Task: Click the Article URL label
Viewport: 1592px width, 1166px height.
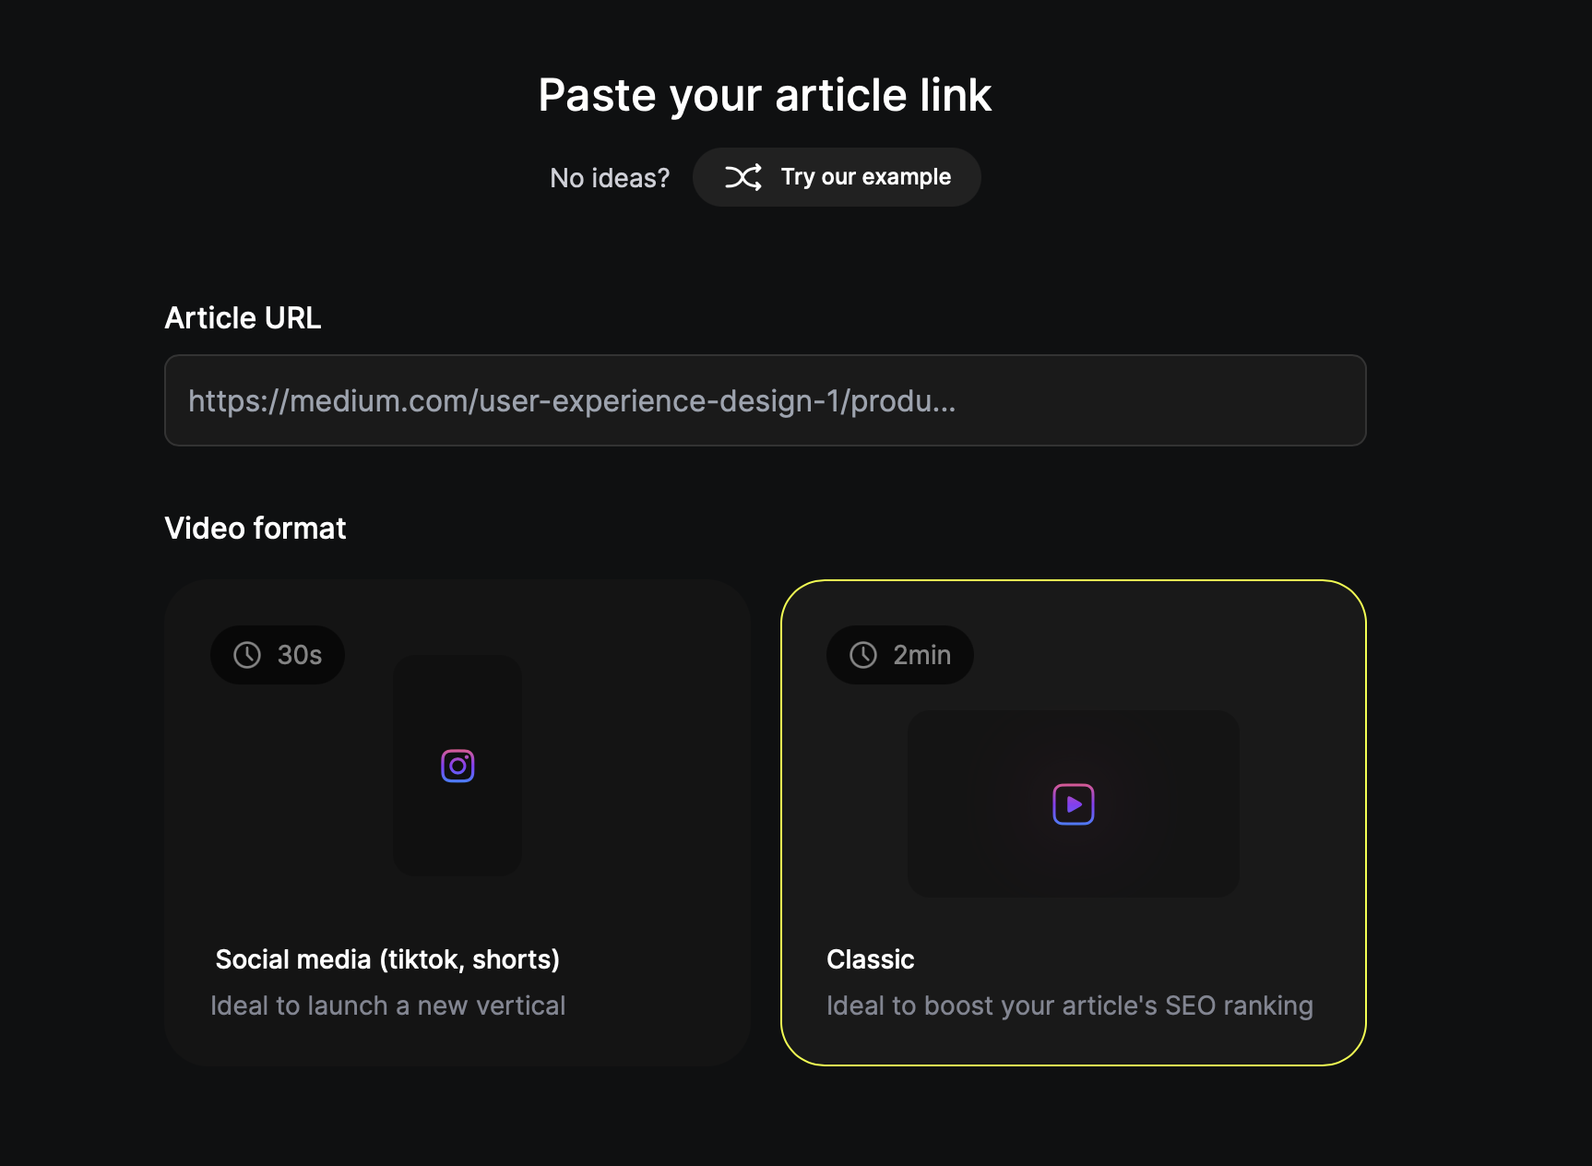Action: (x=243, y=318)
